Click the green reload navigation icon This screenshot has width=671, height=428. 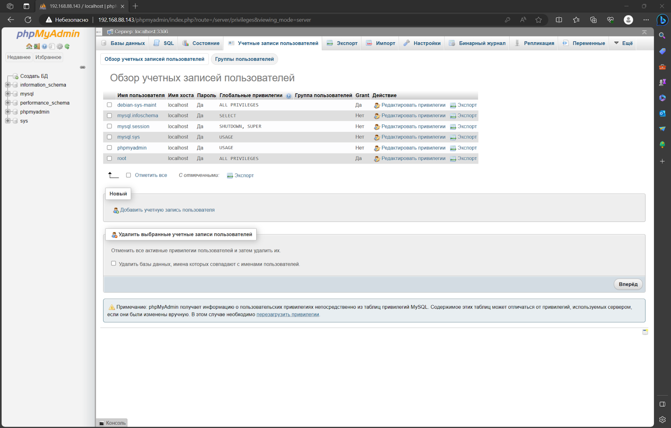coord(67,46)
